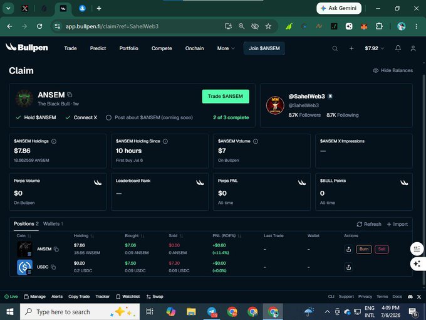Open Copy Trade in footer

[79, 297]
